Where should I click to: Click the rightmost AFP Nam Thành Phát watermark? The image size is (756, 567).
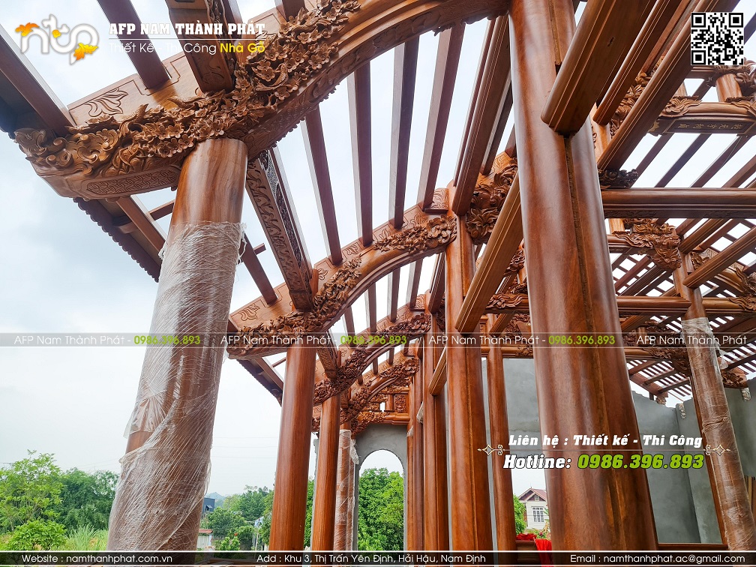coord(691,340)
